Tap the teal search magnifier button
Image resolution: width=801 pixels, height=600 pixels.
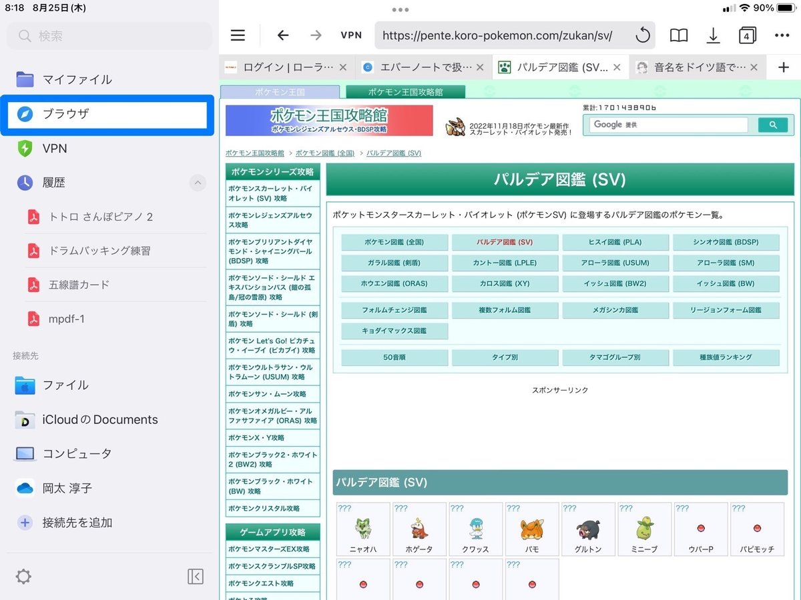point(773,125)
